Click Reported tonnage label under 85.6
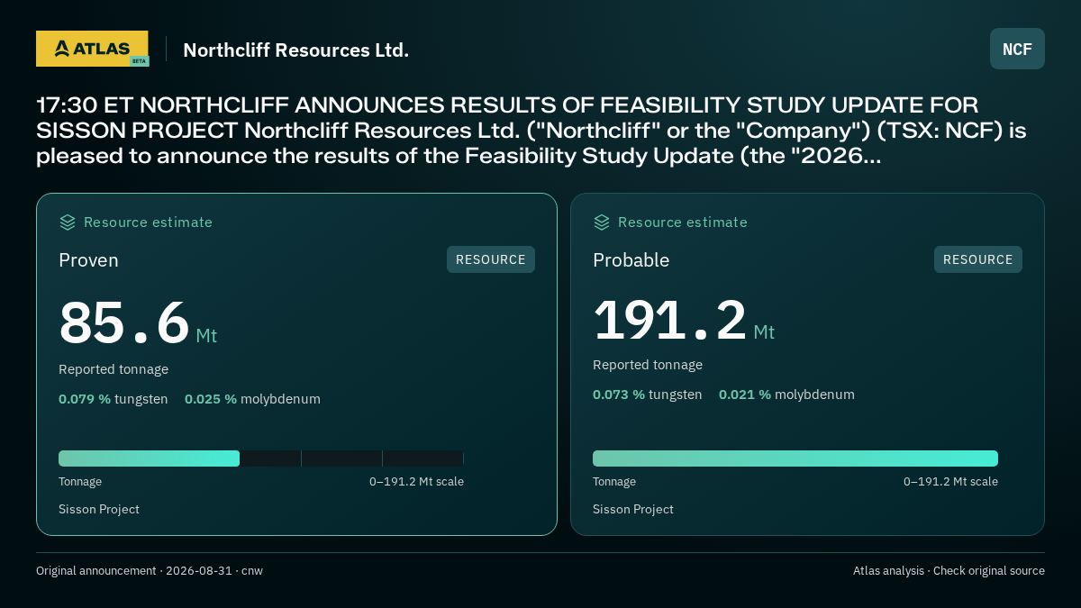 [x=114, y=369]
